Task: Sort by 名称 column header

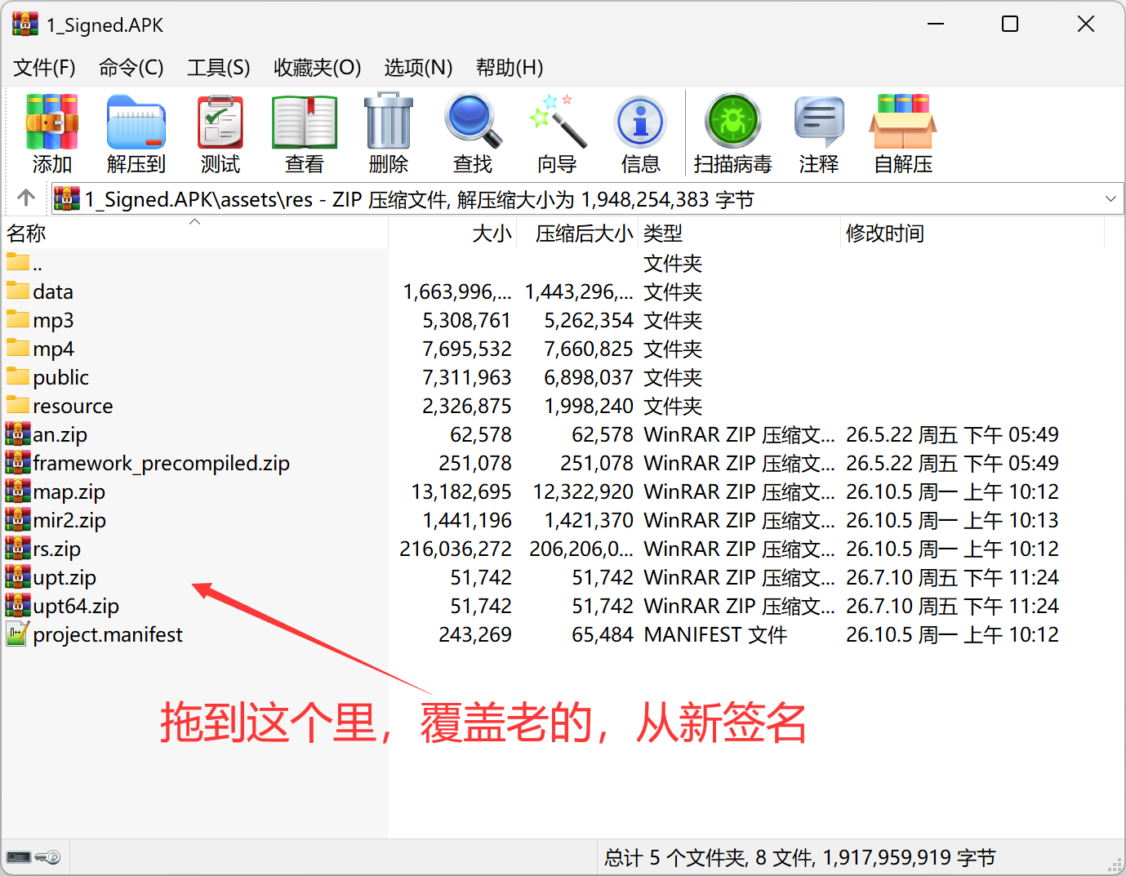Action: 194,233
